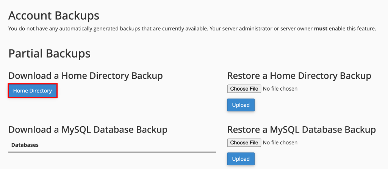
Task: Click the Home Directory download button
Action: pos(33,91)
